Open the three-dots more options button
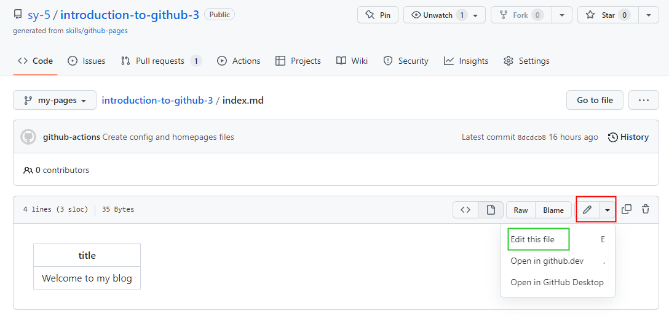669x322 pixels. pos(644,100)
